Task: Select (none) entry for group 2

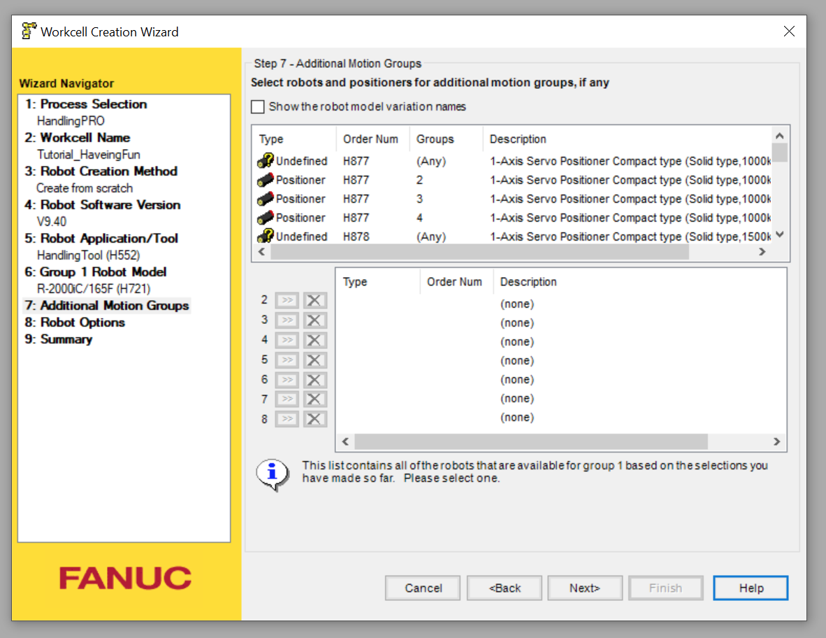Action: [x=517, y=304]
